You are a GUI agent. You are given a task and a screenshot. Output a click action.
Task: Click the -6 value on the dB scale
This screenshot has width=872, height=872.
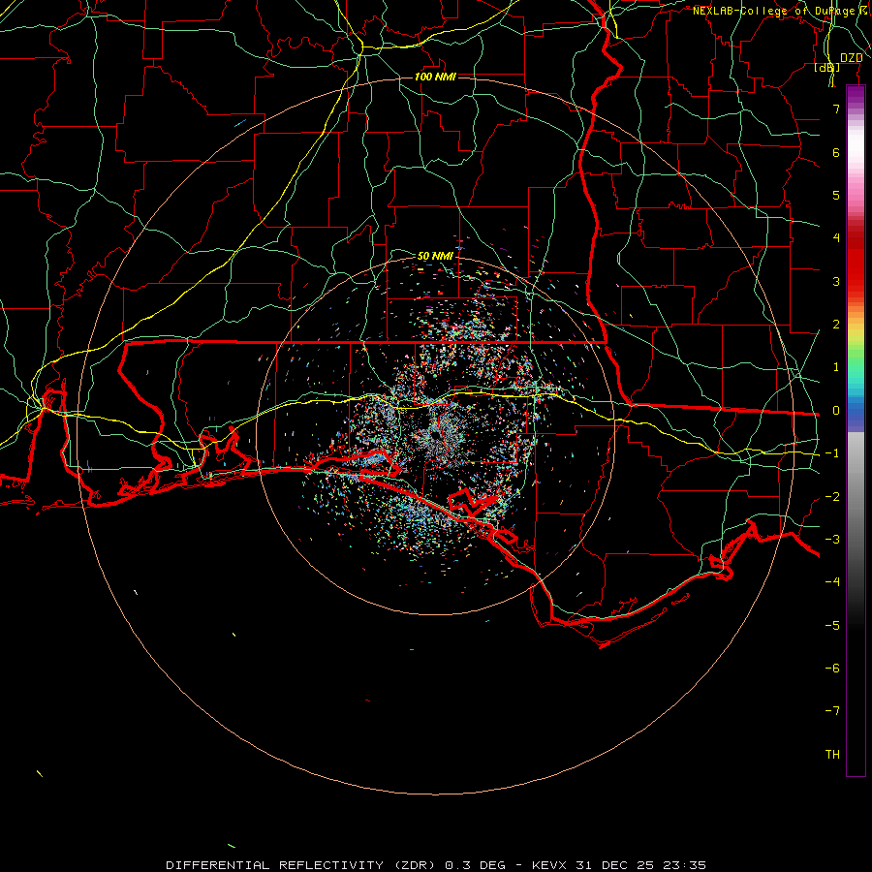[832, 668]
